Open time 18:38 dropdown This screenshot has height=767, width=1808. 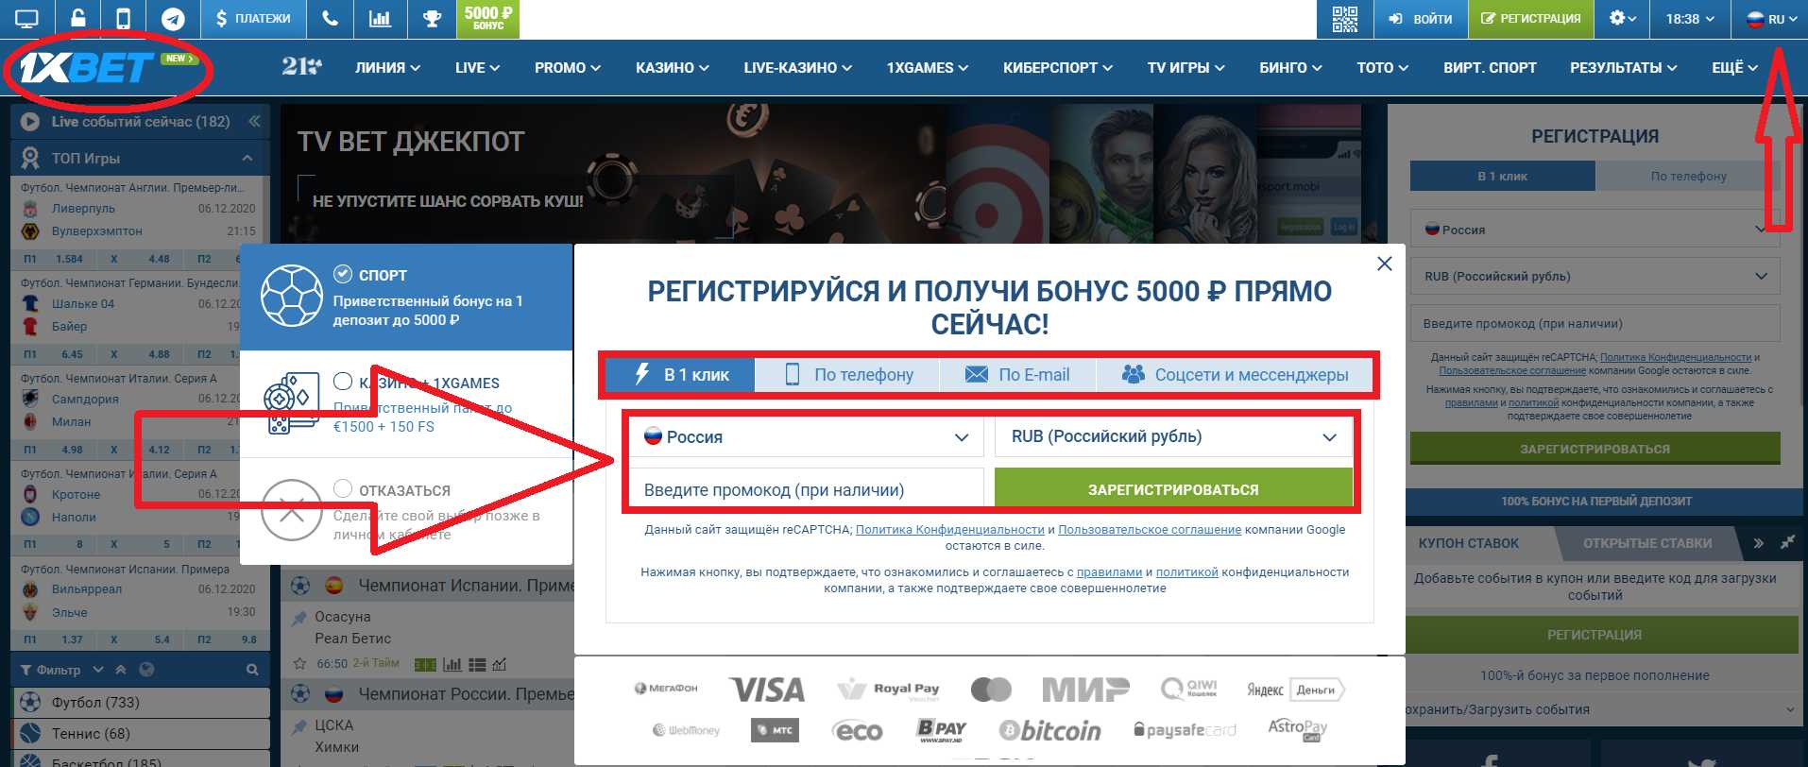1690,19
